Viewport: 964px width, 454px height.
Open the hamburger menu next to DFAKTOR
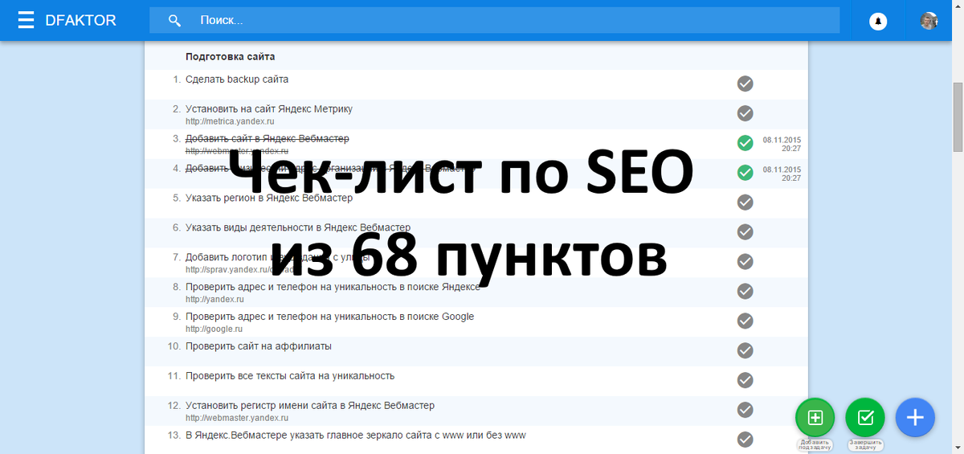click(x=26, y=20)
